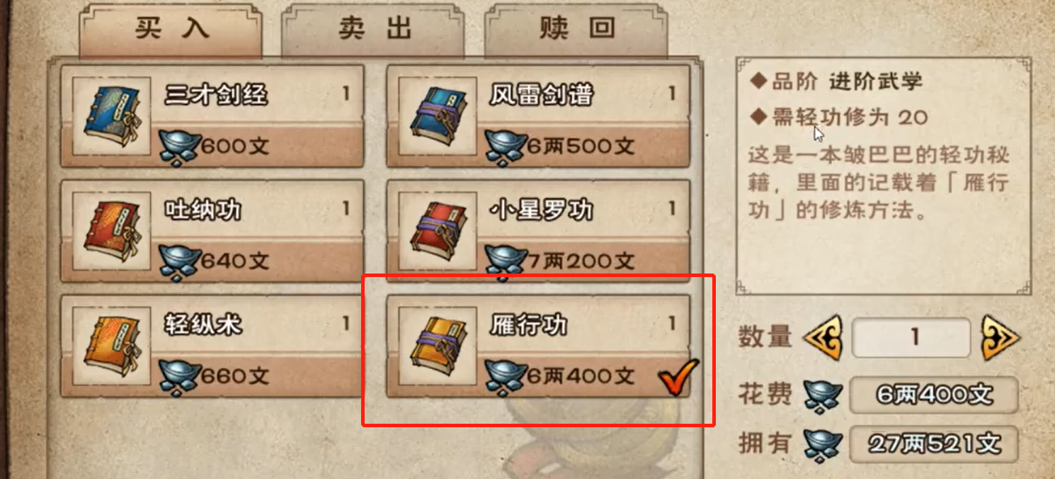This screenshot has width=1055, height=479.
Task: Select the 600文 priced 三才剑经 item
Action: pyautogui.click(x=212, y=116)
